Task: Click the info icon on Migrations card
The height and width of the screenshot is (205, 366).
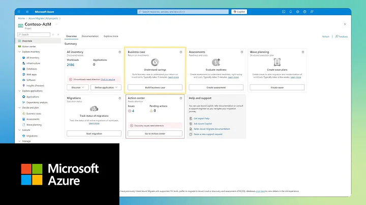Action: click(x=120, y=98)
